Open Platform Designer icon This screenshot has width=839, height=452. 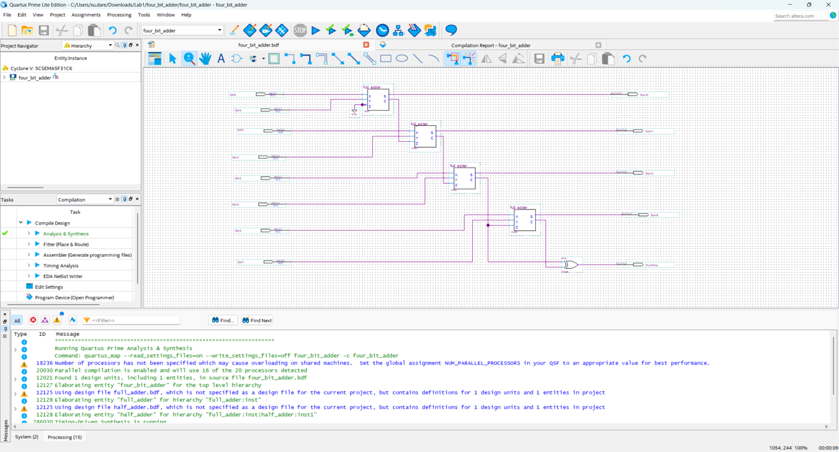[x=430, y=30]
